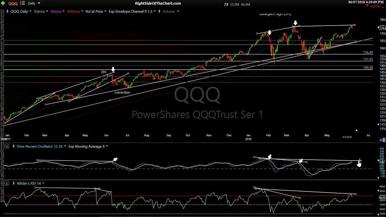
Task: Click the up-down arrows in the PPO pane
Action: pyautogui.click(x=13, y=146)
